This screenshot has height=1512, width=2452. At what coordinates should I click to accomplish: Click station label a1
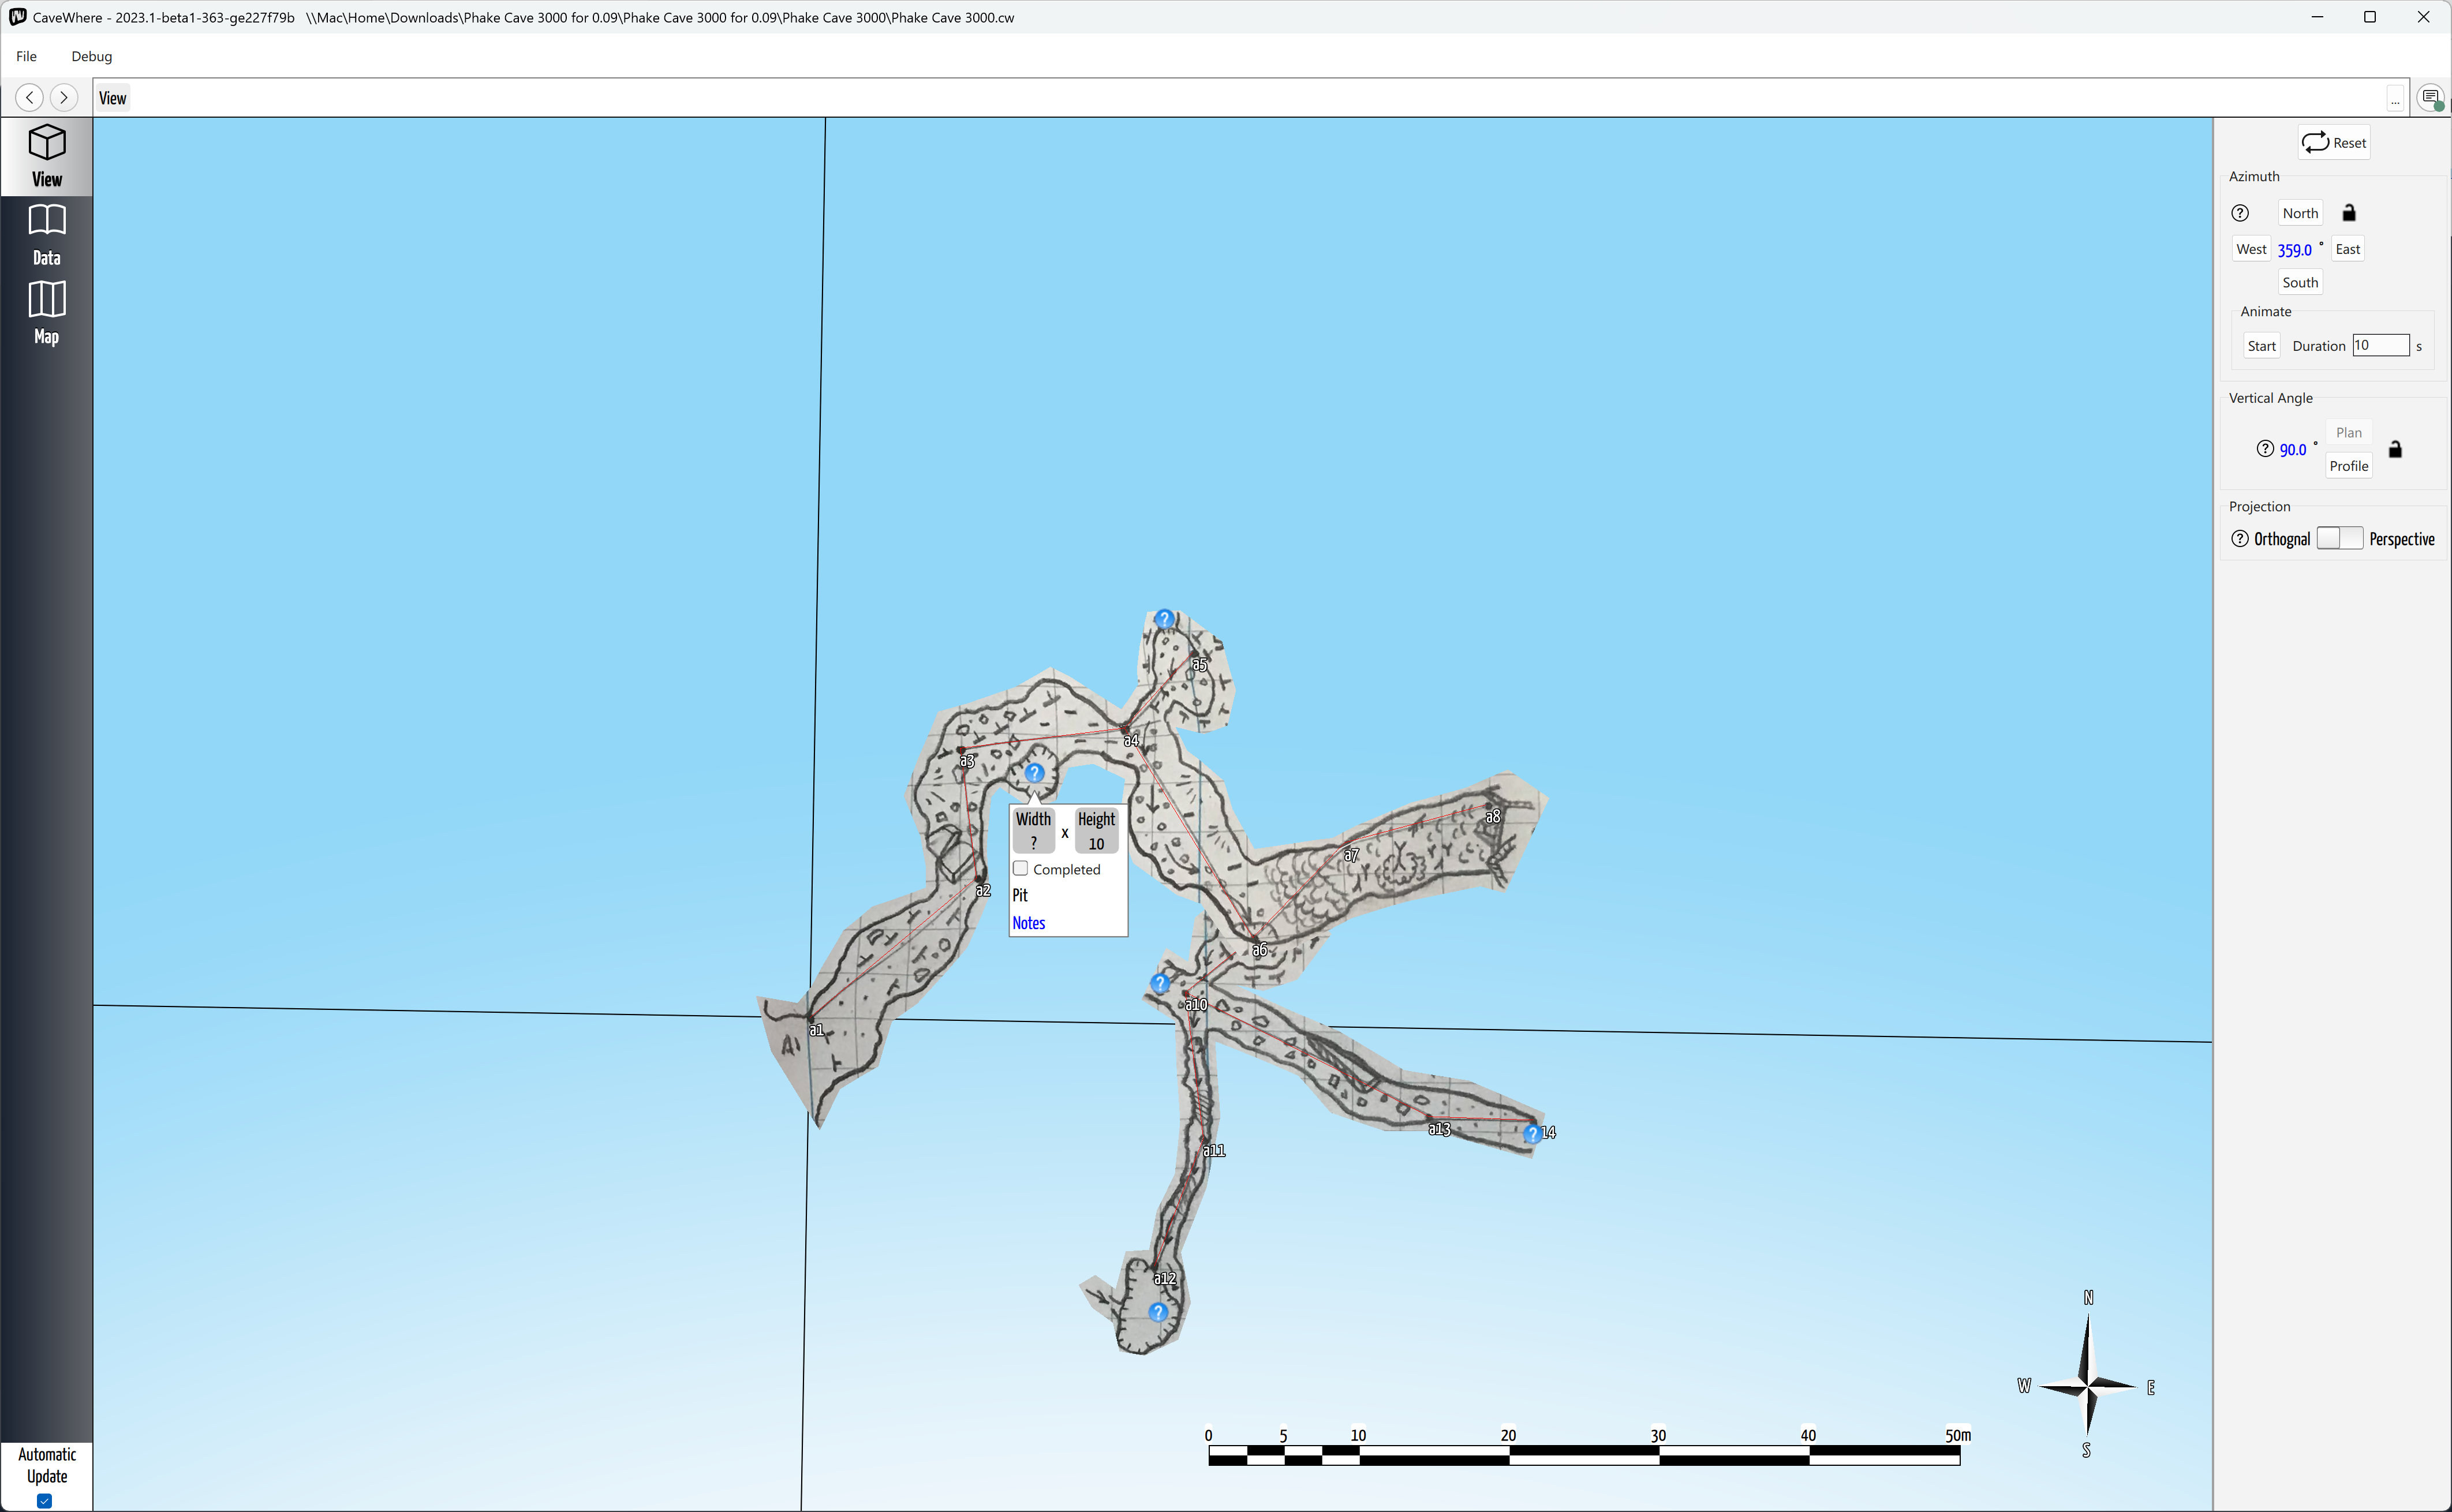coord(817,1029)
